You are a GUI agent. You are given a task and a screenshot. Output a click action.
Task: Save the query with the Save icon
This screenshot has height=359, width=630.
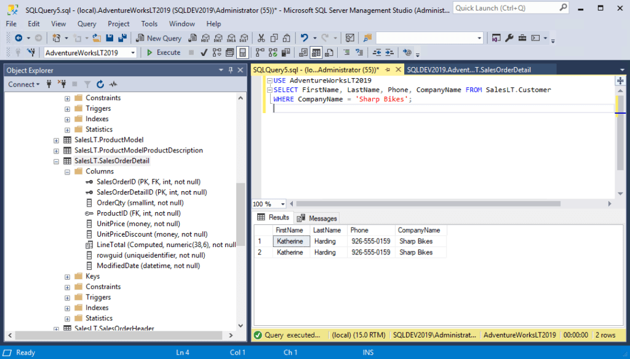[110, 38]
